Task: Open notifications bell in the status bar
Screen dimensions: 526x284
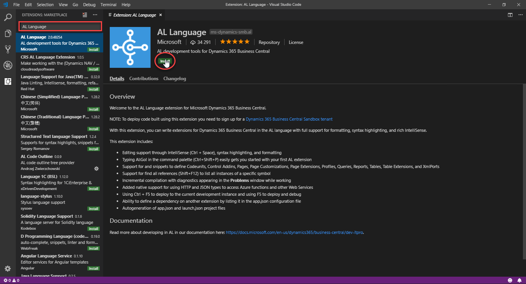Action: click(x=519, y=281)
